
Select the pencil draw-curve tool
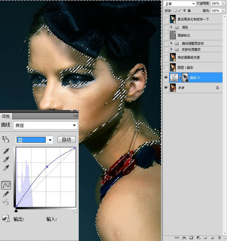pos(6,194)
